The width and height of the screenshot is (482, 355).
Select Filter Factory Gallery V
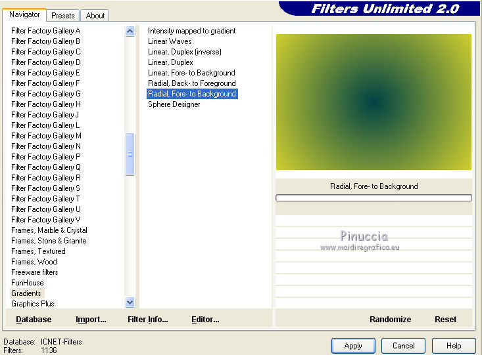click(46, 220)
